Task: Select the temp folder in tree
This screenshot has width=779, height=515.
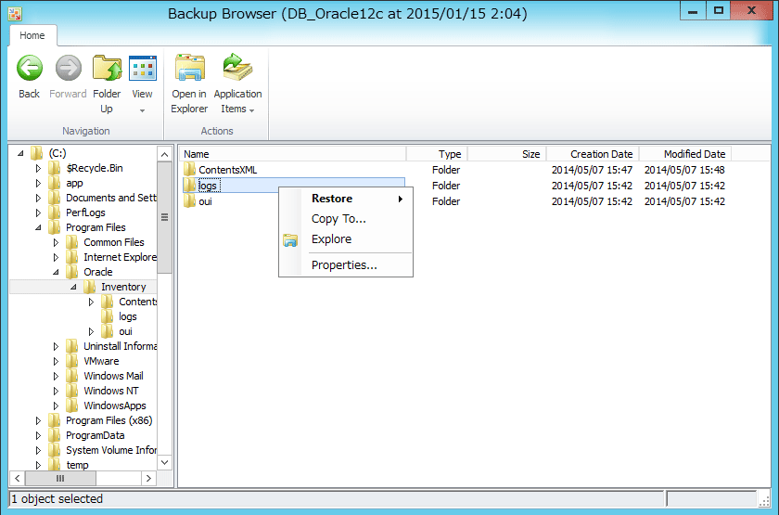Action: point(77,465)
